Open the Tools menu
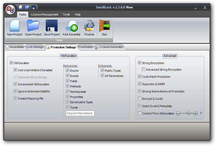This screenshot has width=216, height=146. click(66, 14)
